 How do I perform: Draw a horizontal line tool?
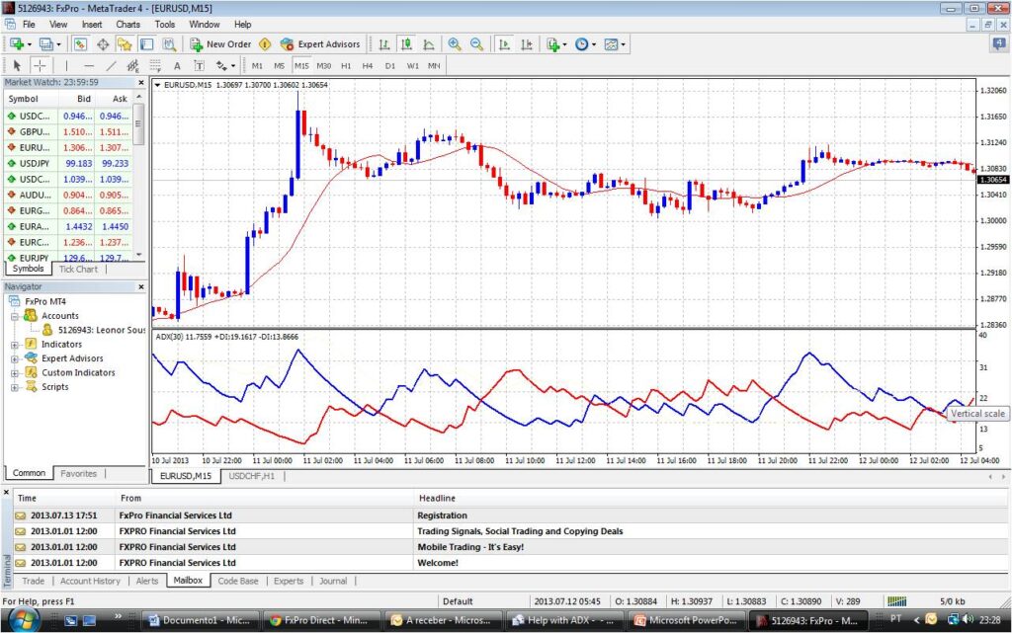89,66
